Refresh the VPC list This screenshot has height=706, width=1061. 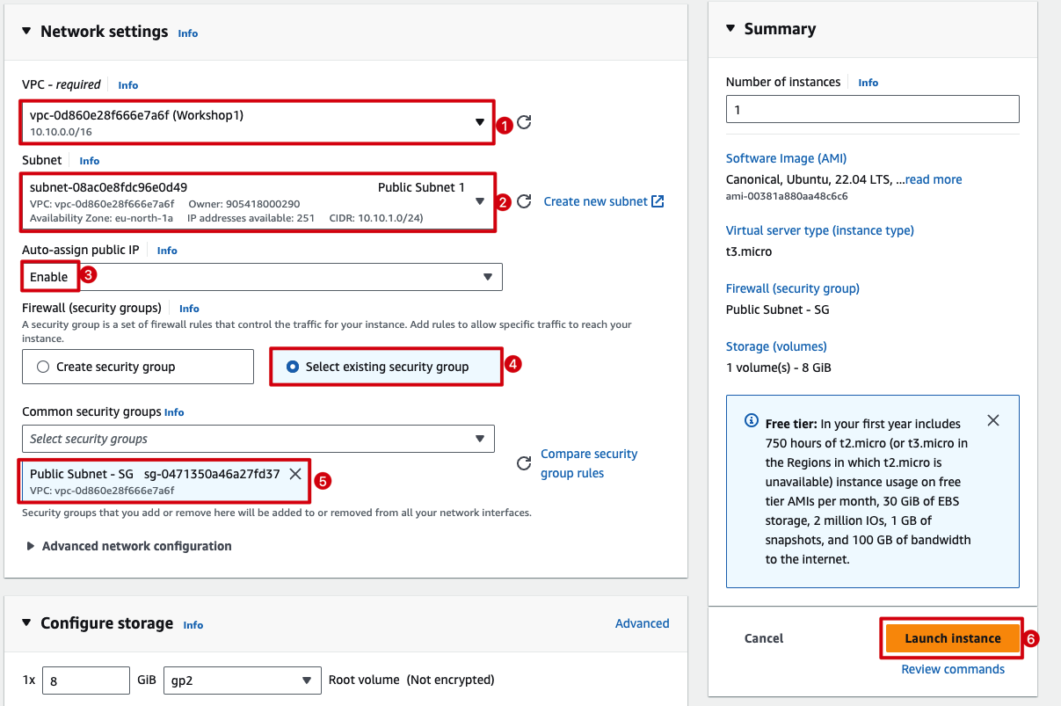click(x=524, y=122)
